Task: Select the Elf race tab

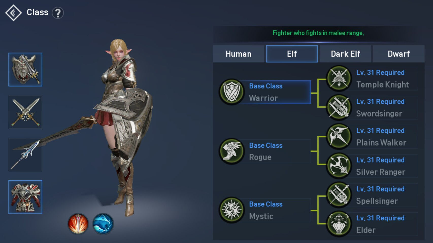Action: coord(292,54)
